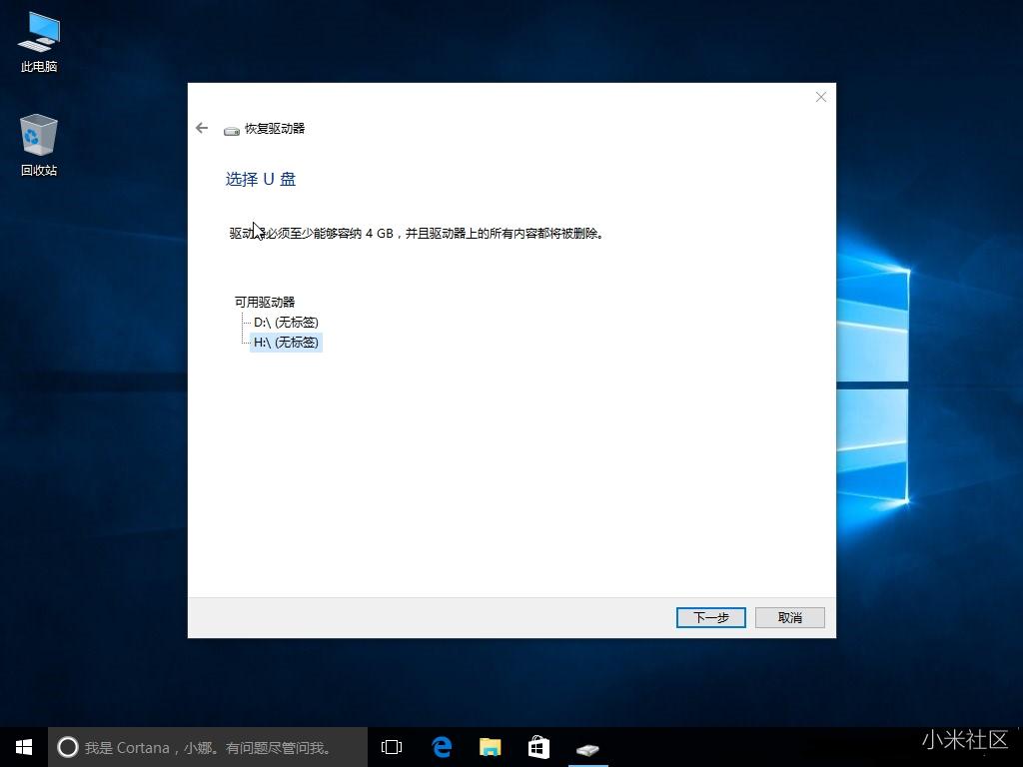Expand the D:\ drive entry
Image resolution: width=1023 pixels, height=767 pixels.
[x=247, y=322]
